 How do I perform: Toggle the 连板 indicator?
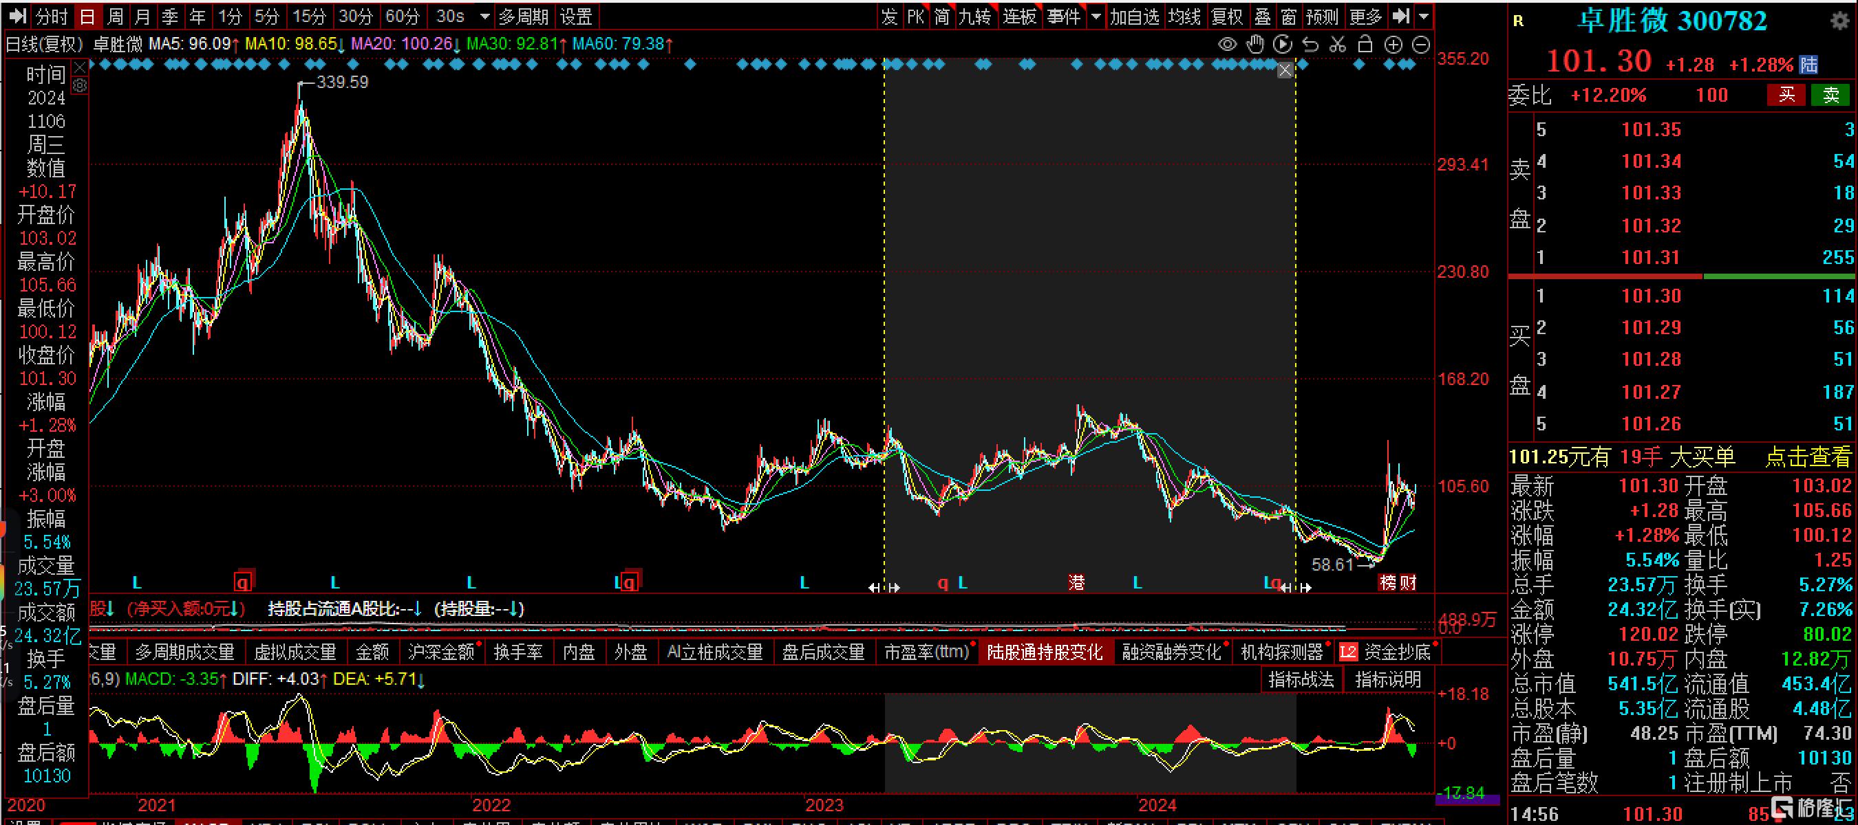(x=1019, y=16)
